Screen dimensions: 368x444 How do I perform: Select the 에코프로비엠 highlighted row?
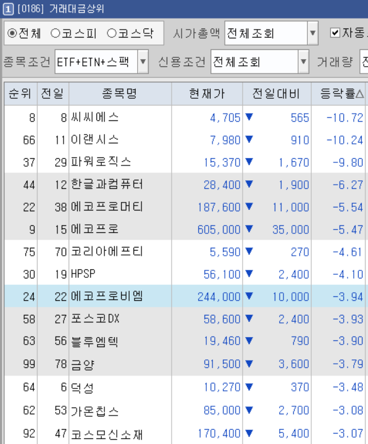pos(185,296)
